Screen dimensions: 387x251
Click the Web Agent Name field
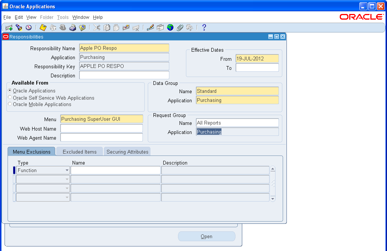[x=102, y=138]
